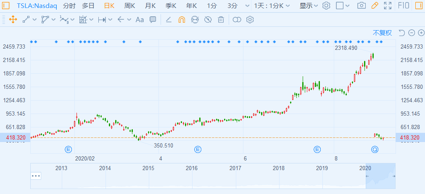Switch to 多日 tab

click(89, 6)
